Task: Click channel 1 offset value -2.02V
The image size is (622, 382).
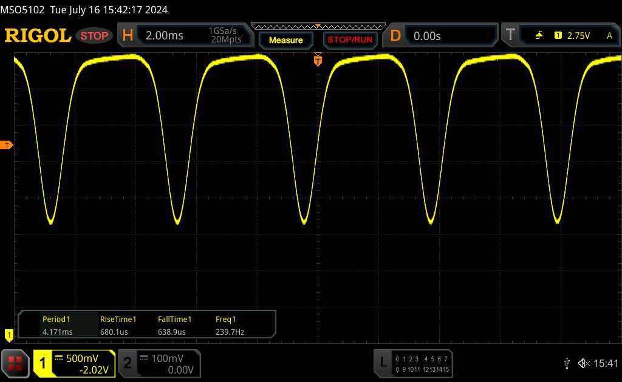Action: (94, 370)
